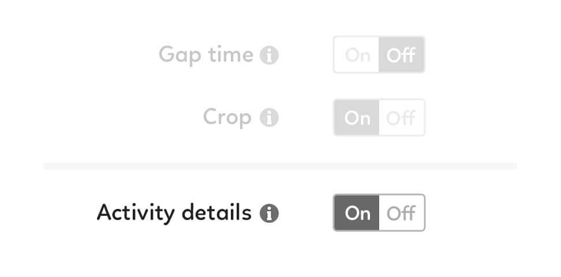
Task: Toggle the Activity details switch
Action: coord(379,212)
